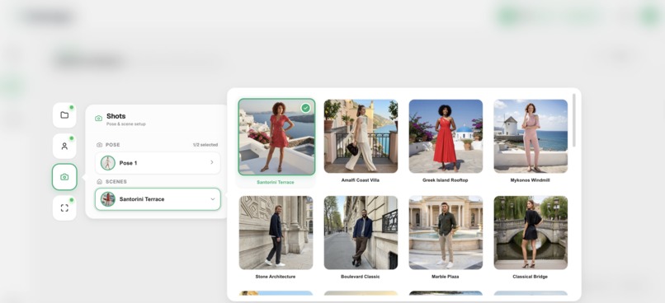Click the Santorini Terrace avatar in dropdown
The width and height of the screenshot is (665, 303).
pyautogui.click(x=108, y=199)
